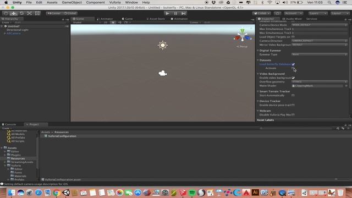Select the Rotate tool in toolbar
Screen dimensions: 352x198
pos(21,13)
